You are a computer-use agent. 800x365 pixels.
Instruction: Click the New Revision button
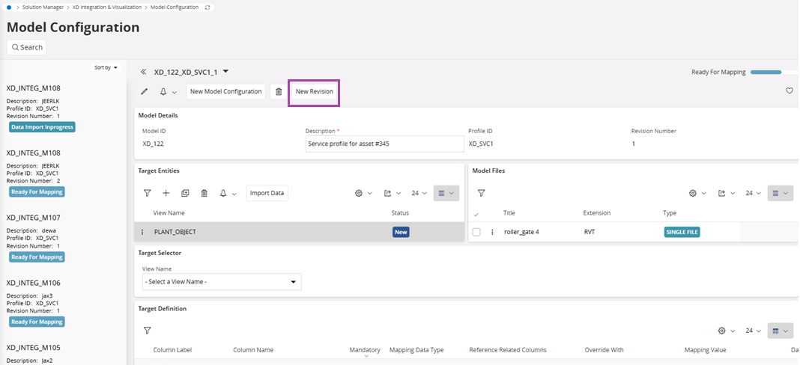[x=314, y=91]
